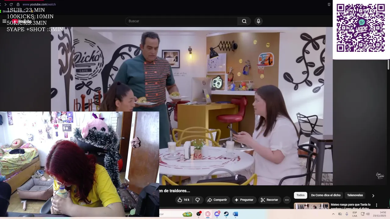
Task: Open the clock showing 14:52 23/12/2025
Action: (379, 214)
